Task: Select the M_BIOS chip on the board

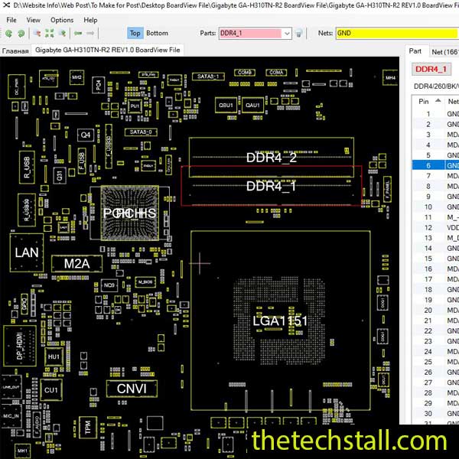Action: 145,282
